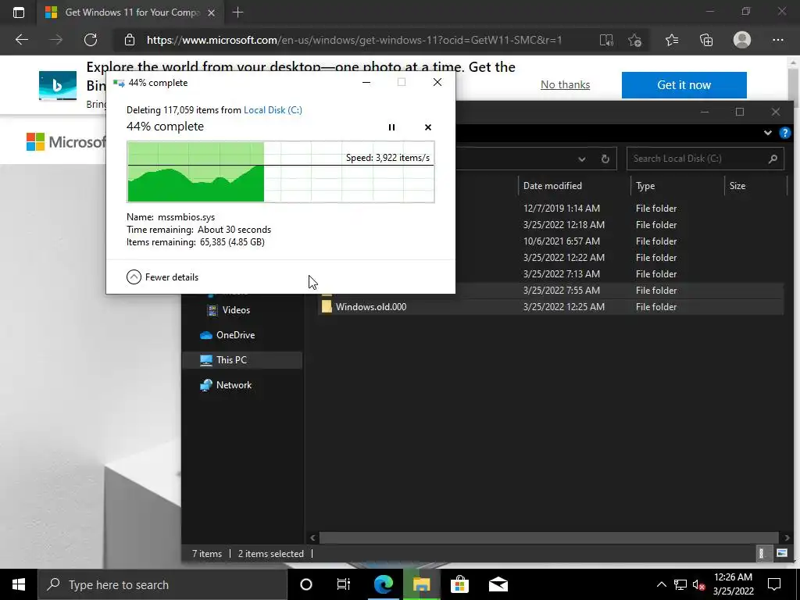Image resolution: width=800 pixels, height=600 pixels.
Task: Open File Explorer help icon
Action: coord(784,133)
